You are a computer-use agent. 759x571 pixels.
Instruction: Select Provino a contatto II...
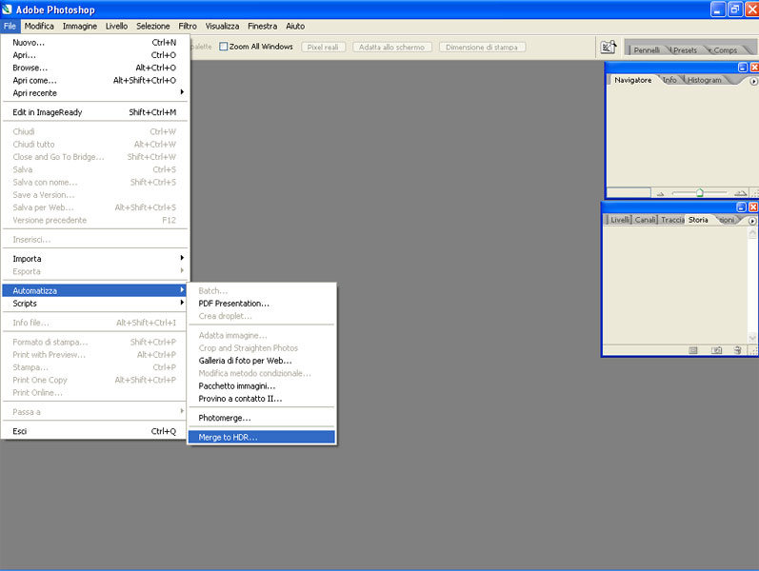point(261,398)
